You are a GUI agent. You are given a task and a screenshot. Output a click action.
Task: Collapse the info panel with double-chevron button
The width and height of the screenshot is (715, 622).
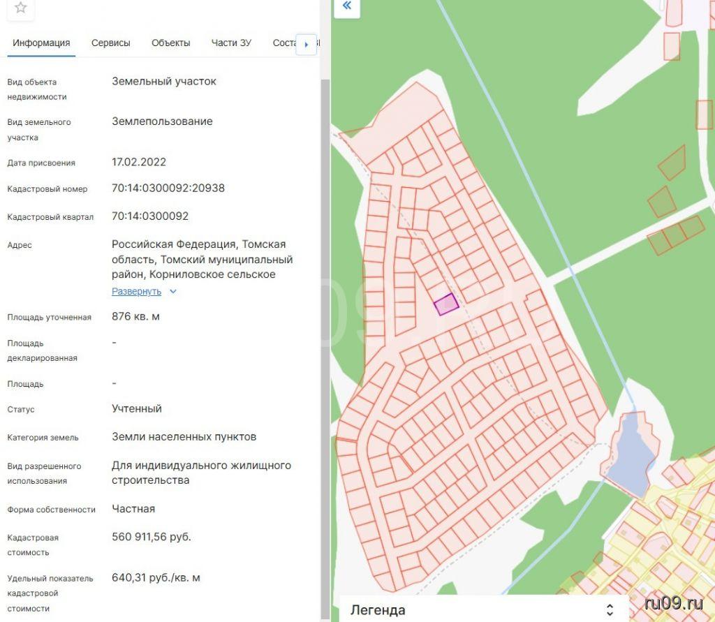point(347,7)
